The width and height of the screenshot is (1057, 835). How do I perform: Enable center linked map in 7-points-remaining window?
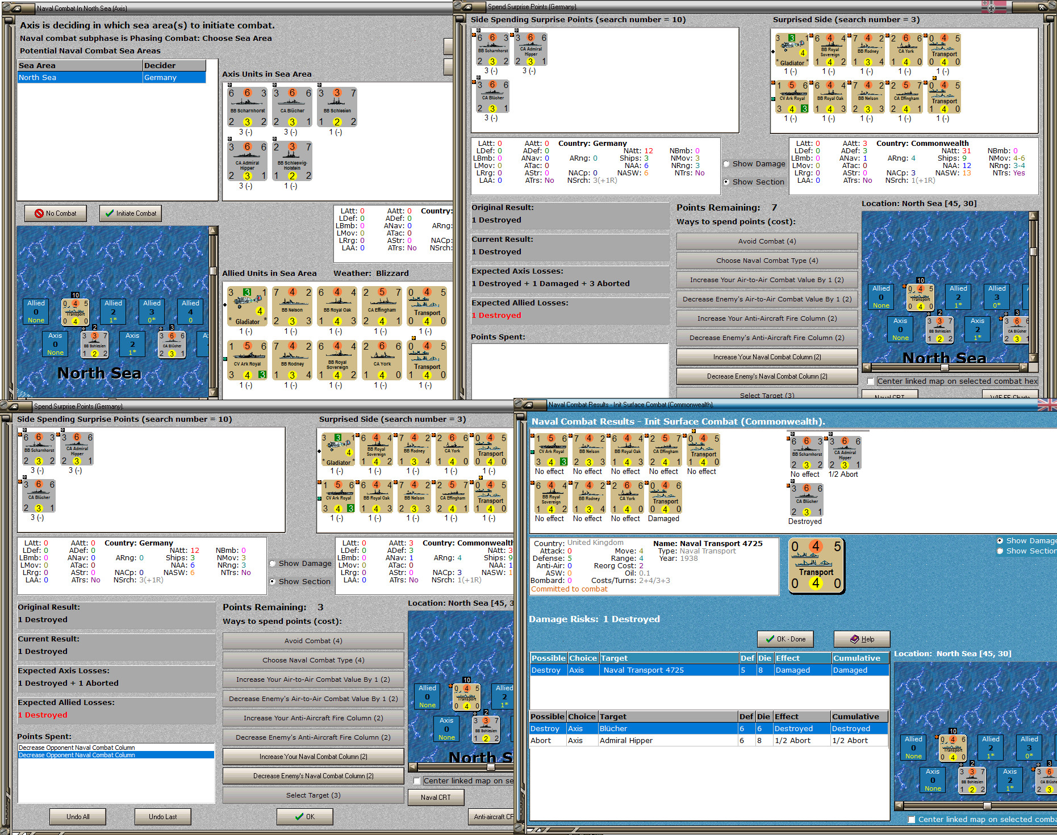871,381
